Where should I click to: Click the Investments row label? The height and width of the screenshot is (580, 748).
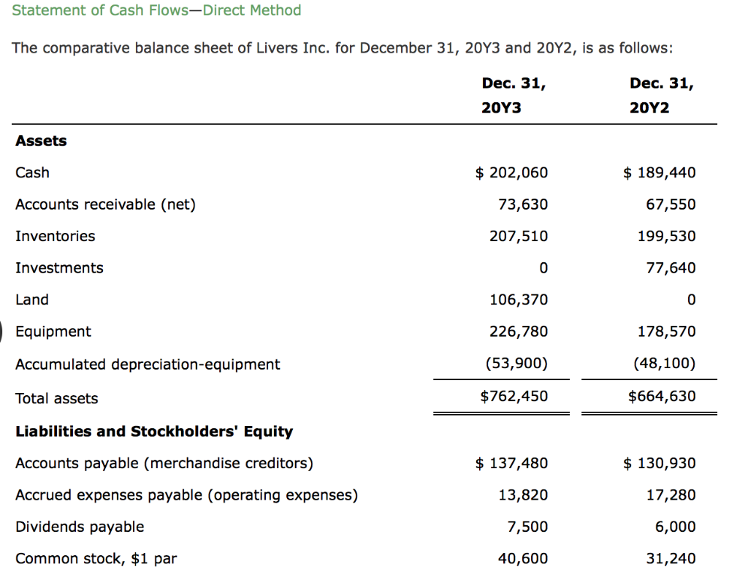(59, 267)
